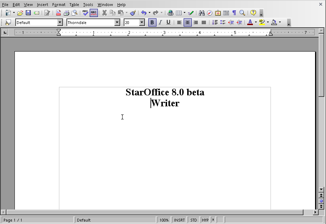Open Styles and Formatting icon

click(8, 23)
